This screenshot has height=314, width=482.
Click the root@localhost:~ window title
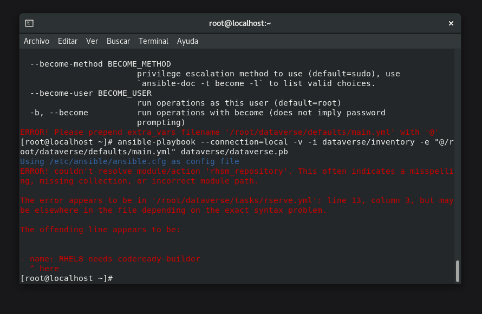(x=240, y=23)
